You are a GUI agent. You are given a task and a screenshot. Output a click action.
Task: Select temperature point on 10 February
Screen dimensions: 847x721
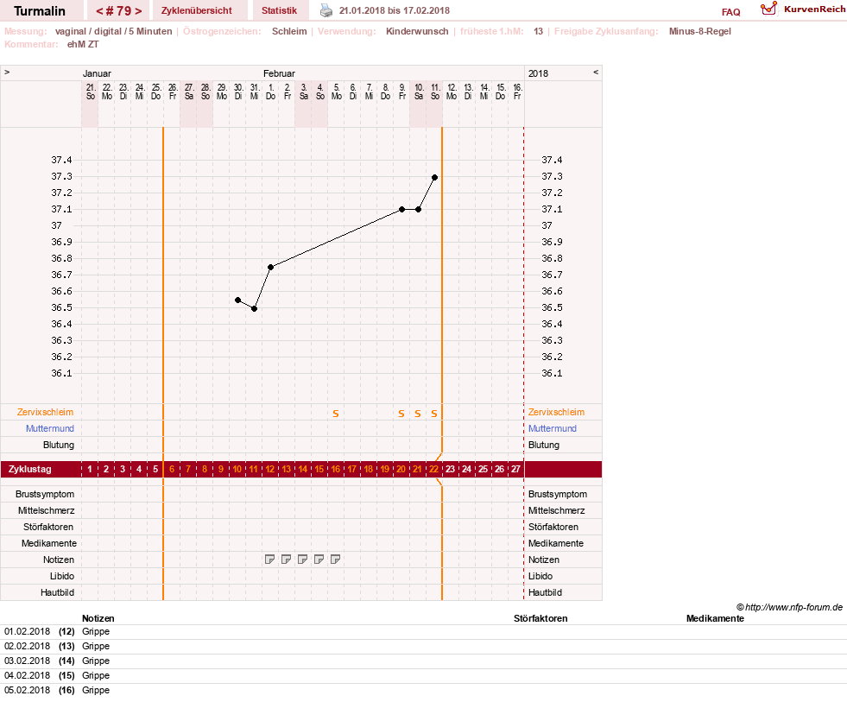coord(418,210)
